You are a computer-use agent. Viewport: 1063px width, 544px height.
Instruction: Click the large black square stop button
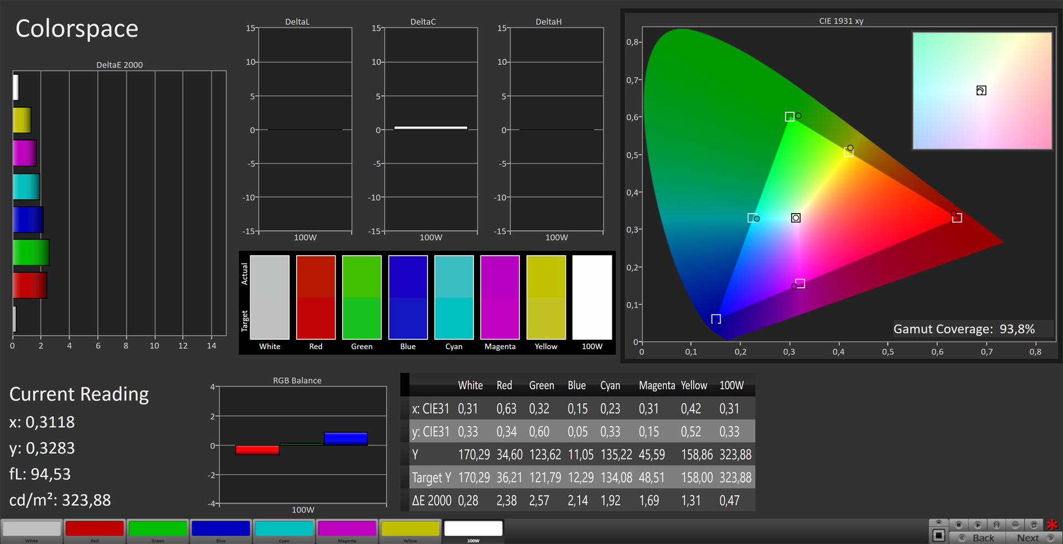tap(938, 536)
